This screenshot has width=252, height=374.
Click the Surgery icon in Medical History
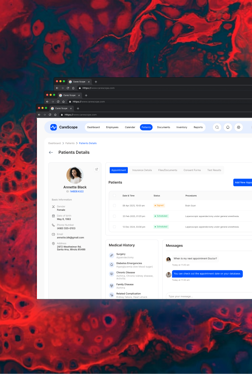(x=112, y=255)
